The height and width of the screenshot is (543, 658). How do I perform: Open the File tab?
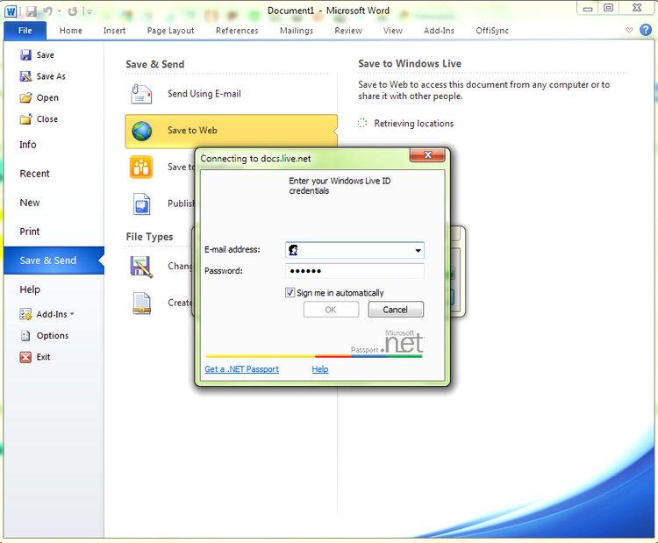(25, 31)
